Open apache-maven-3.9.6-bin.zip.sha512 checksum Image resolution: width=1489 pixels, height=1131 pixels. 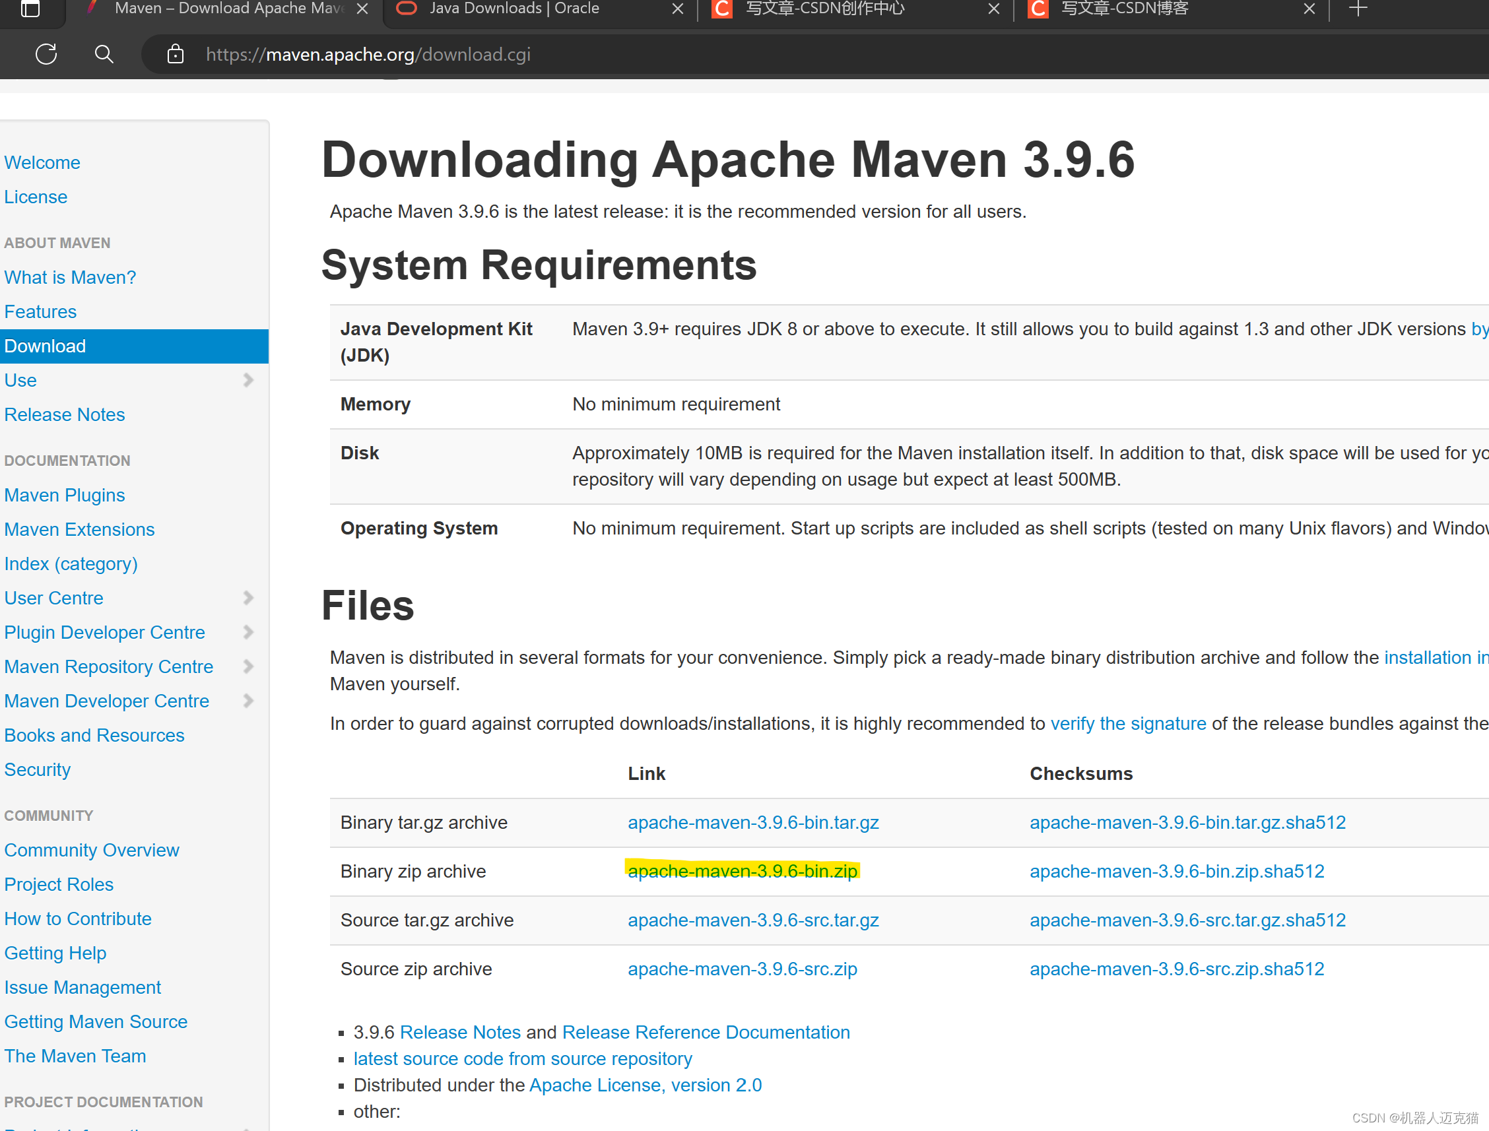coord(1177,871)
